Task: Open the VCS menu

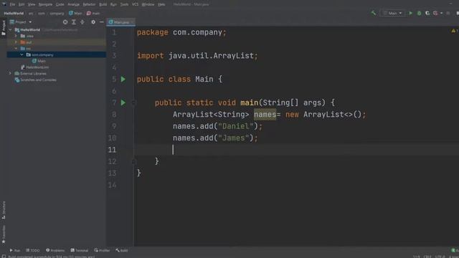Action: click(x=135, y=4)
